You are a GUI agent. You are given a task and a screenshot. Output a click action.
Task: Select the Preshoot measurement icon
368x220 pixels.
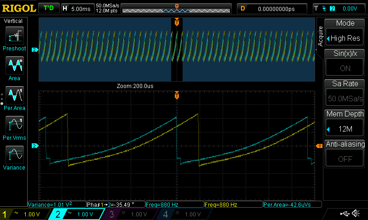pyautogui.click(x=15, y=36)
